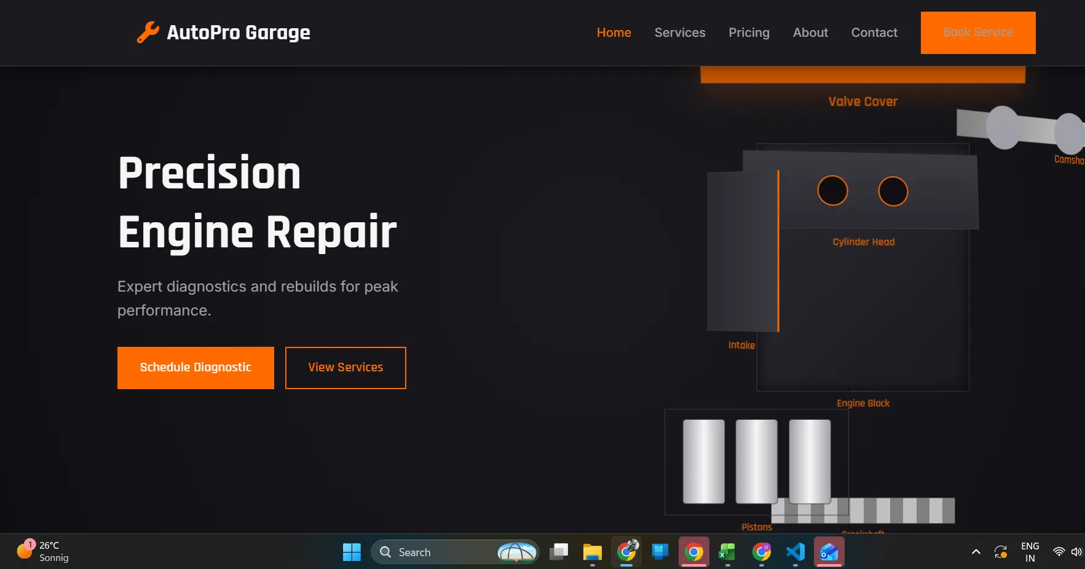The image size is (1085, 569).
Task: Open Task View from the taskbar
Action: 559,552
